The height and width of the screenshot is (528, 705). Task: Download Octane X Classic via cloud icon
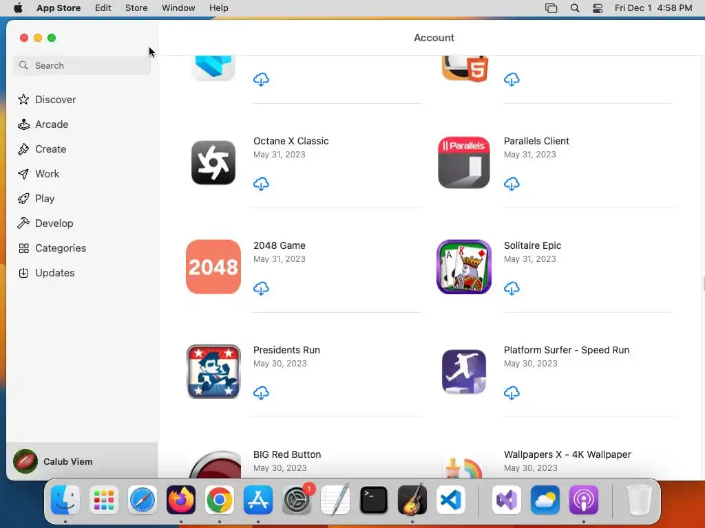click(261, 184)
